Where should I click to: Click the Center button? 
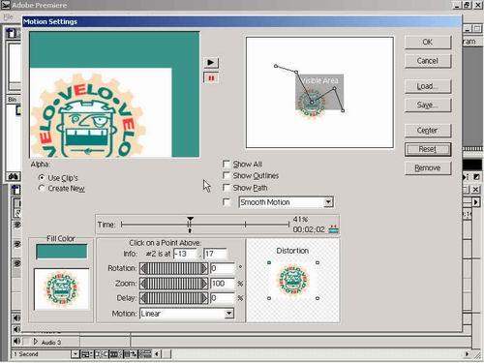[x=428, y=131]
